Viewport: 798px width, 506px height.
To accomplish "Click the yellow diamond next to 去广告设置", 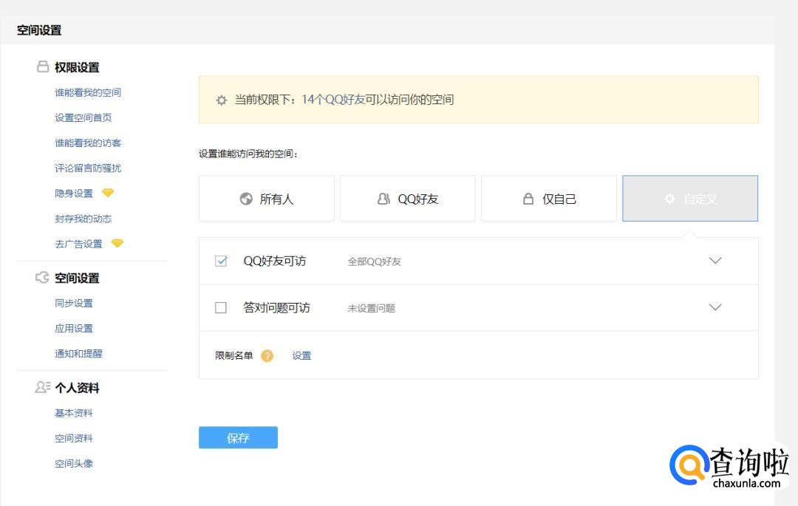I will coord(117,243).
